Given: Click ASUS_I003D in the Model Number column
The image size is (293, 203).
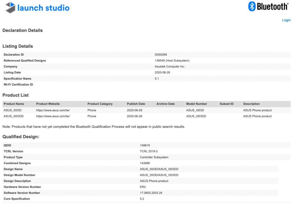Looking at the screenshot, I should click(x=195, y=110).
